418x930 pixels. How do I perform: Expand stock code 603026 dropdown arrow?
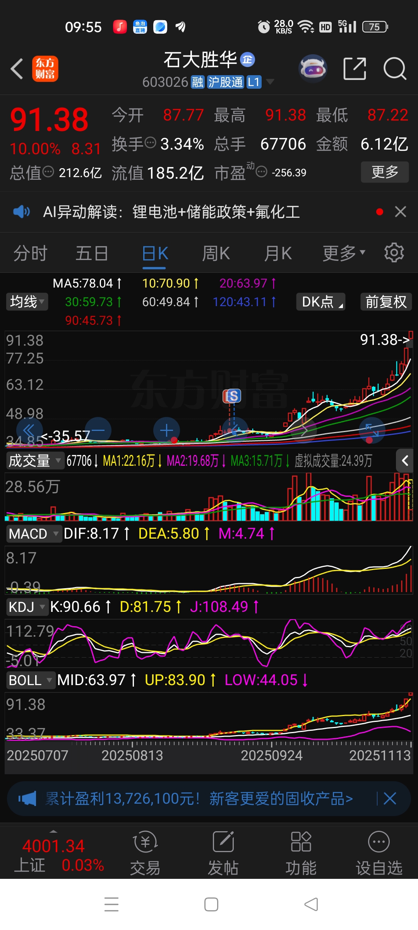point(270,81)
